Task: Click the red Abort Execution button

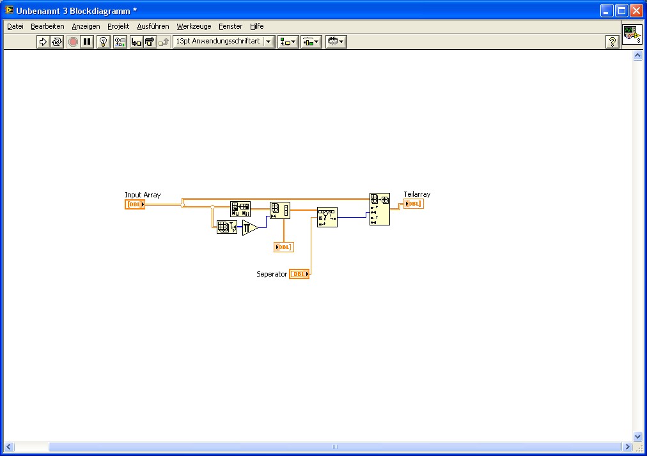Action: tap(73, 42)
